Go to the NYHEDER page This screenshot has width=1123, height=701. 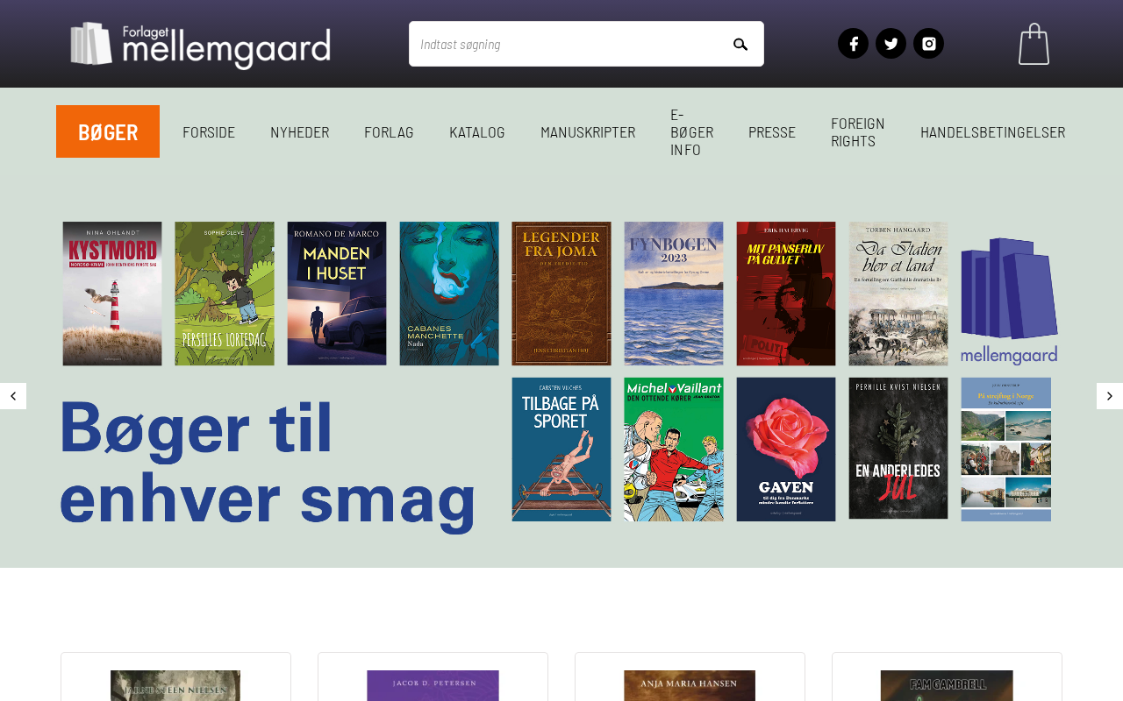[299, 131]
